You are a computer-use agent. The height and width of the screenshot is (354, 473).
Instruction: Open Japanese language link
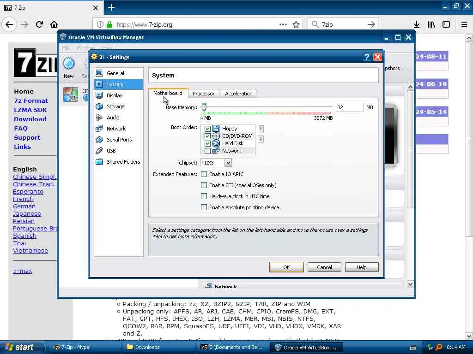point(27,214)
